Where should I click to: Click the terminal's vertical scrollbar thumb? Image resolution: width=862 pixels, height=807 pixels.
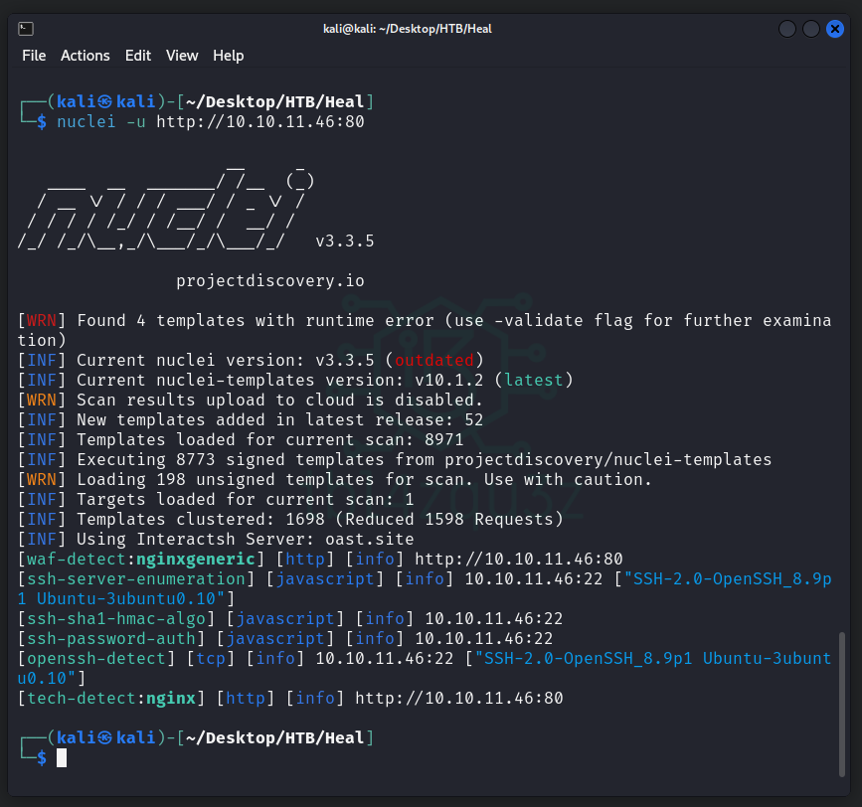pyautogui.click(x=843, y=697)
